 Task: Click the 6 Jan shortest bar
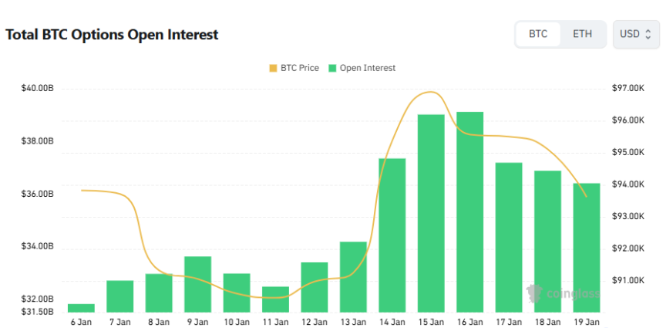[x=81, y=308]
